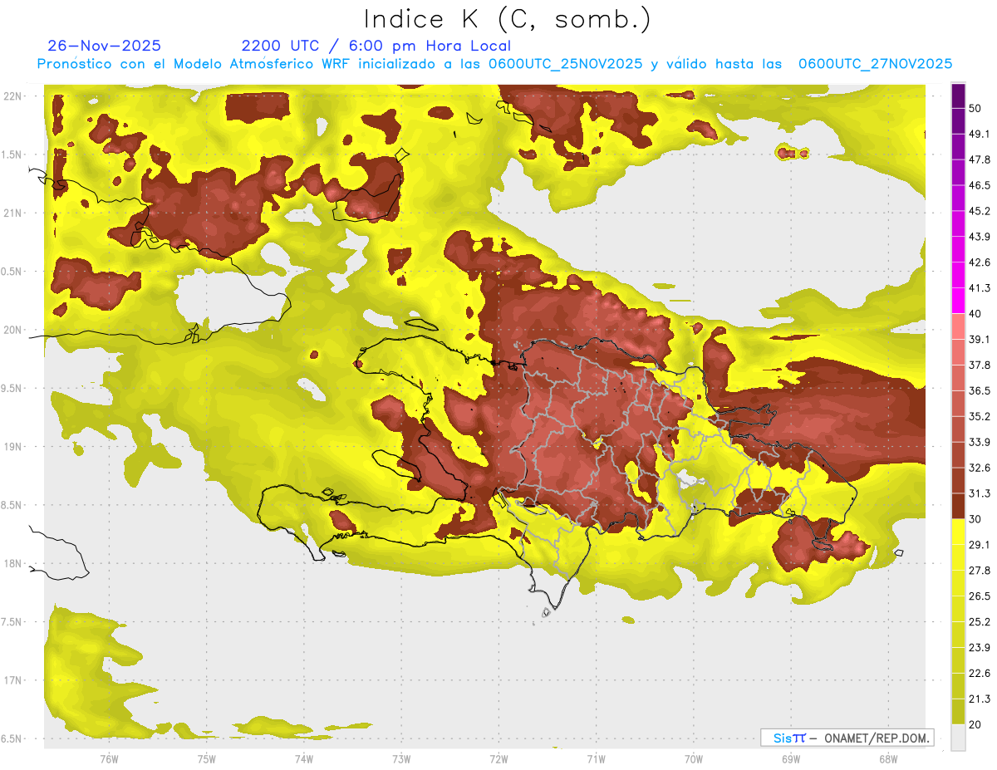This screenshot has height=770, width=997.
Task: Click the "17N" latitude label
Action: (12, 680)
